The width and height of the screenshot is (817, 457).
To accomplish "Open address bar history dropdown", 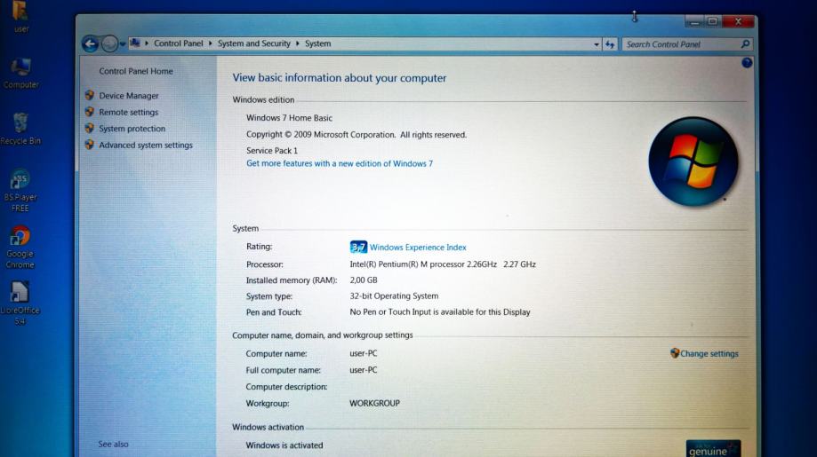I will click(596, 44).
